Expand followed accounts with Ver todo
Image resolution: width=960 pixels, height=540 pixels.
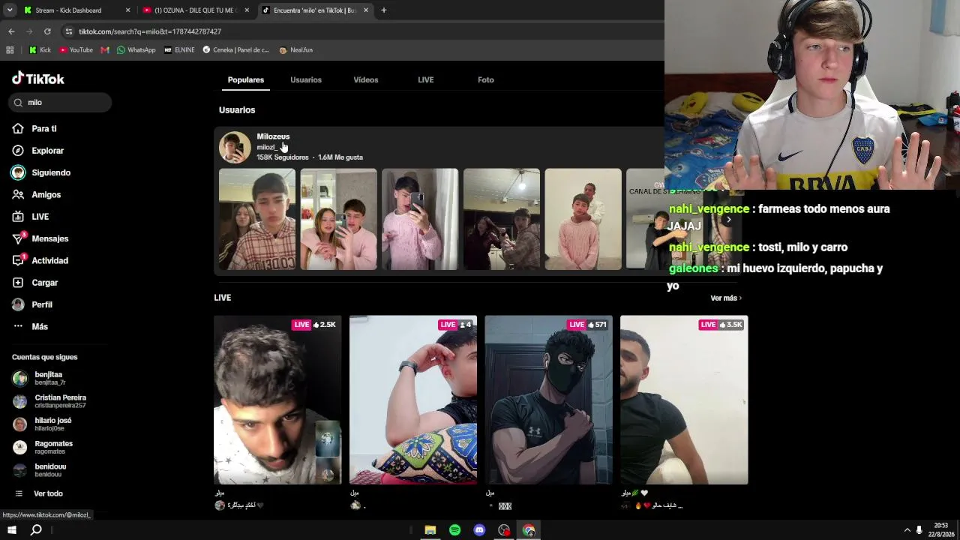(39, 493)
